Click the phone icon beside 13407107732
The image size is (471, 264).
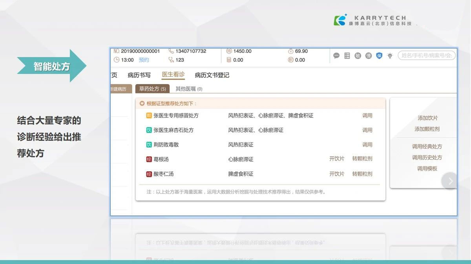(x=171, y=51)
